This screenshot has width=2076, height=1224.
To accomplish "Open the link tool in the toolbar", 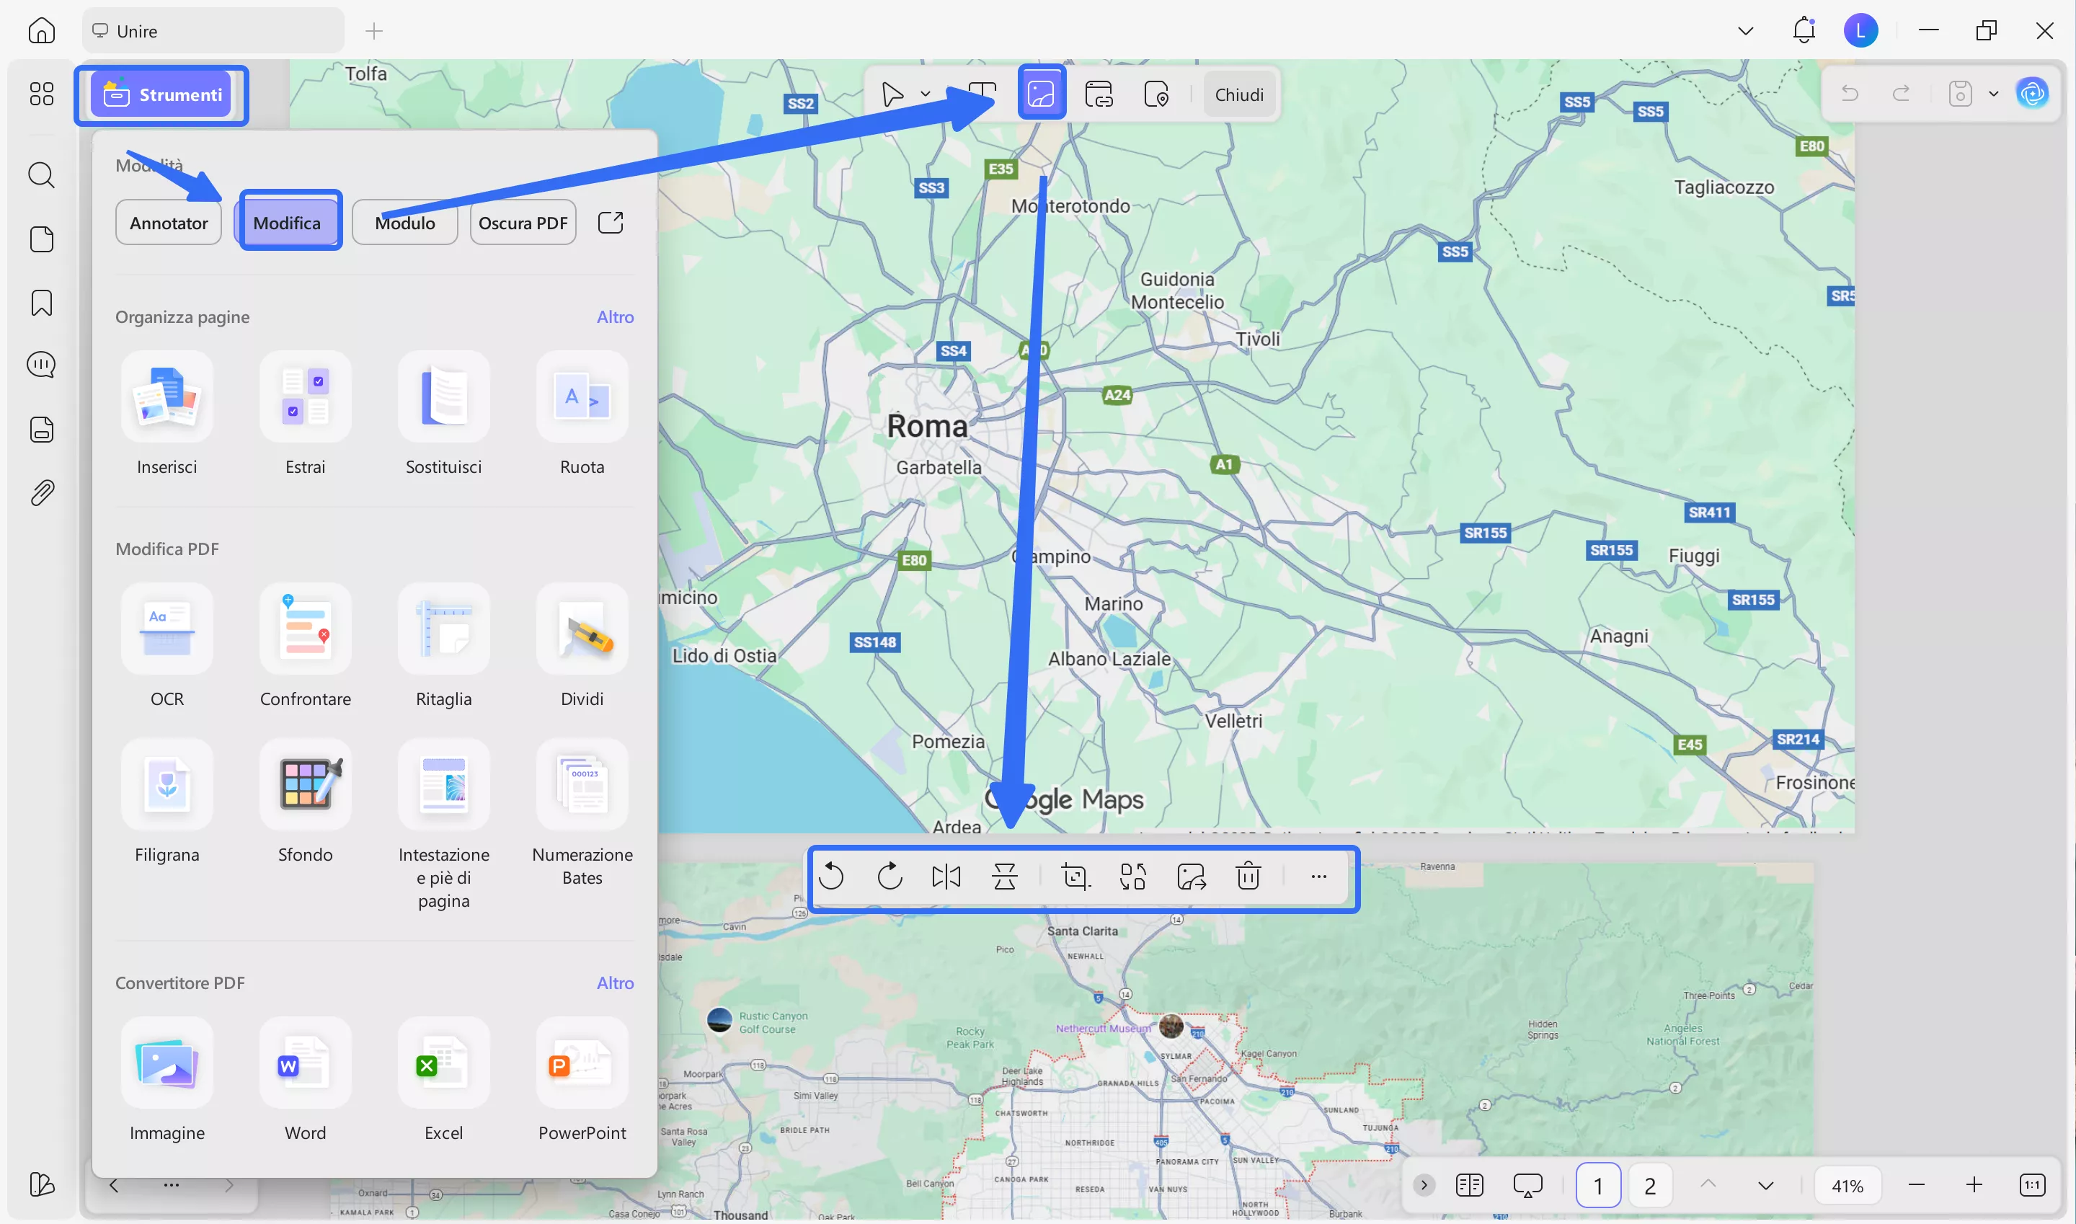I will 1100,93.
